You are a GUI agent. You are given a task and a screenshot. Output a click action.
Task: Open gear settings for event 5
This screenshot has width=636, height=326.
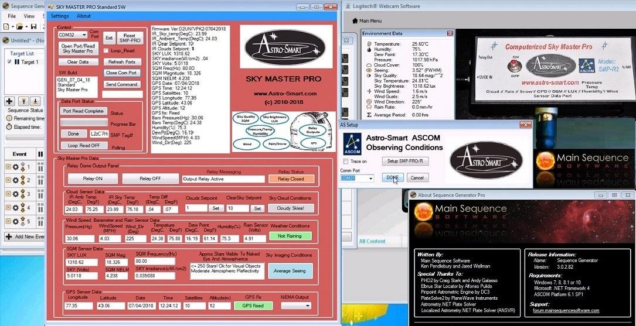coord(16,221)
